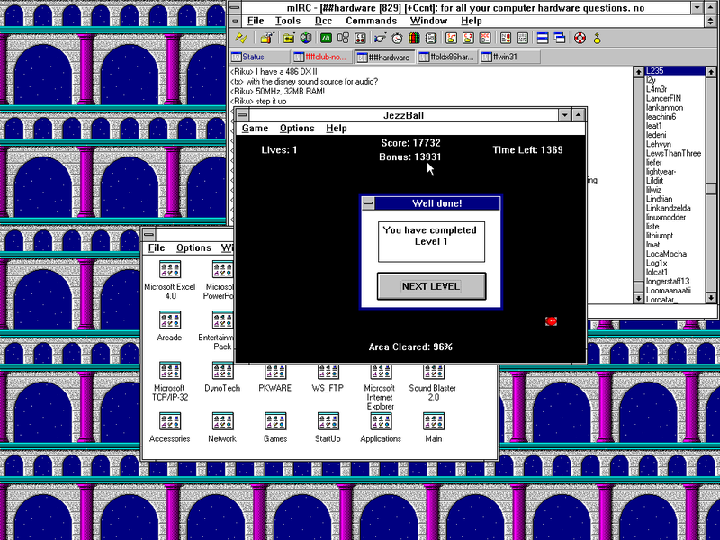The height and width of the screenshot is (540, 720).
Task: Open the crayons Colors icon in mIRC
Action: coord(414,39)
